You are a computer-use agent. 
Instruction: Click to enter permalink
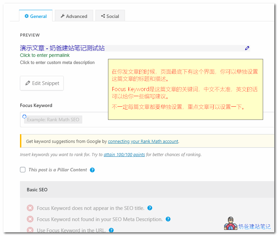(45, 55)
